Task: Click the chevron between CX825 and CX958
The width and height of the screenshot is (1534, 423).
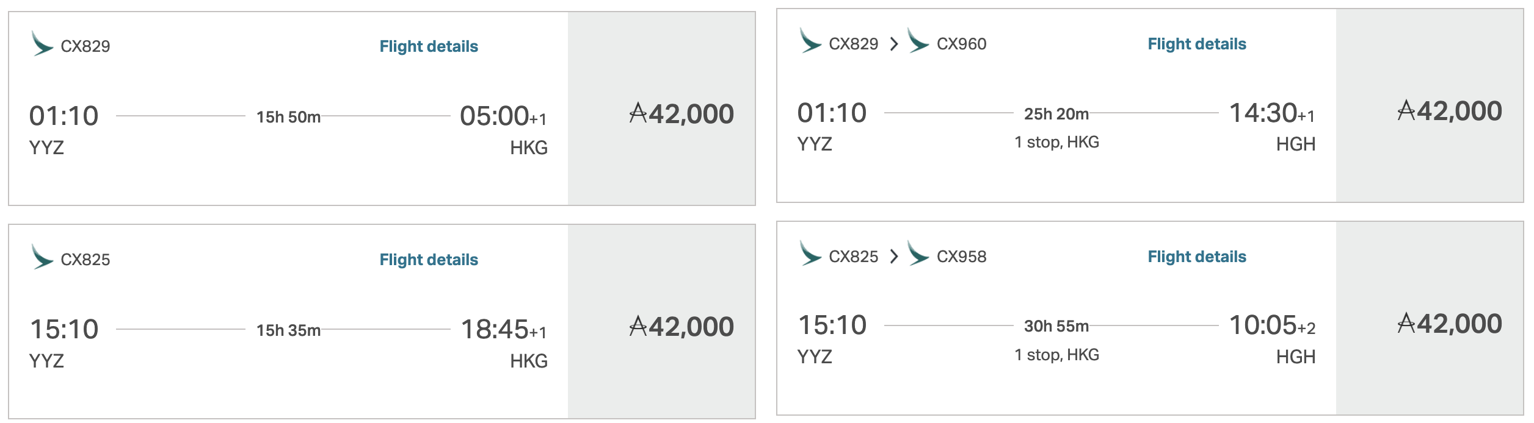Action: (x=894, y=257)
